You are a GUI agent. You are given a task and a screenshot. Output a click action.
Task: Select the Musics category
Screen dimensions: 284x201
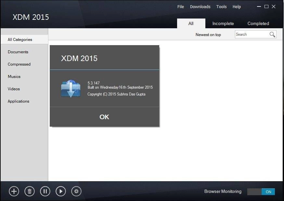pyautogui.click(x=14, y=77)
